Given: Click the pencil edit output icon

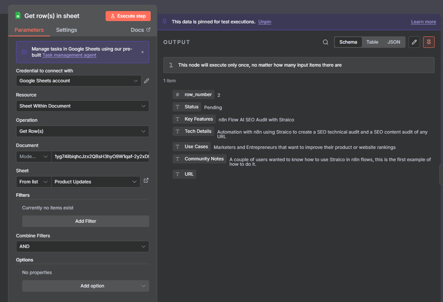Looking at the screenshot, I should pyautogui.click(x=414, y=42).
